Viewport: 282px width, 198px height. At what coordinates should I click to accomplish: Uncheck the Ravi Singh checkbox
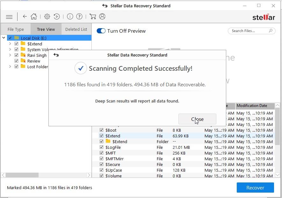(16, 55)
